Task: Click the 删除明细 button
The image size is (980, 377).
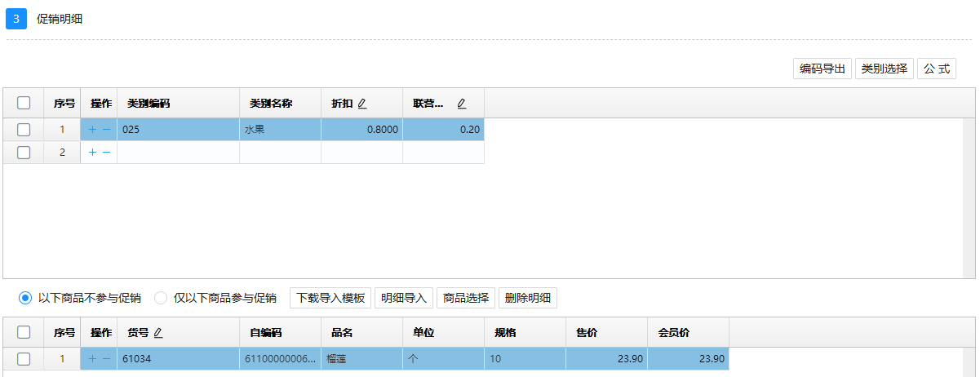Action: tap(528, 298)
